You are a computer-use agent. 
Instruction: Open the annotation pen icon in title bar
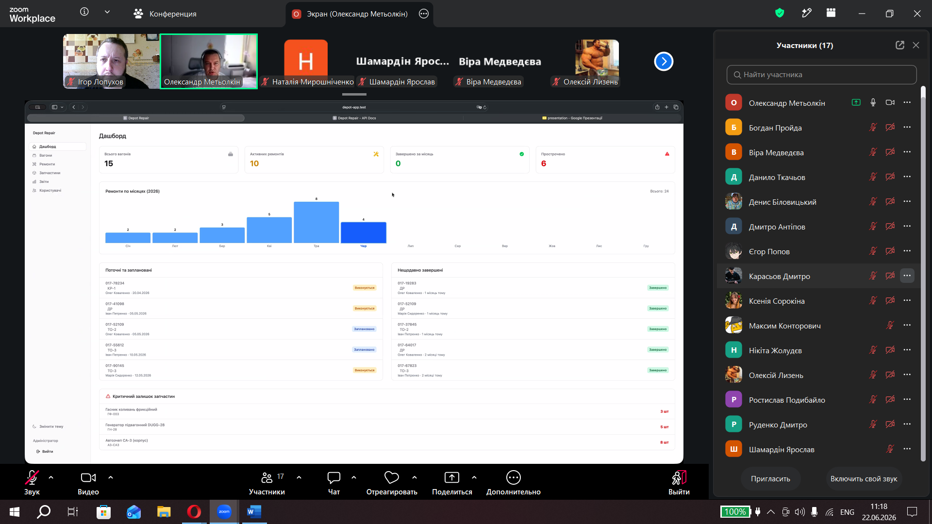806,13
